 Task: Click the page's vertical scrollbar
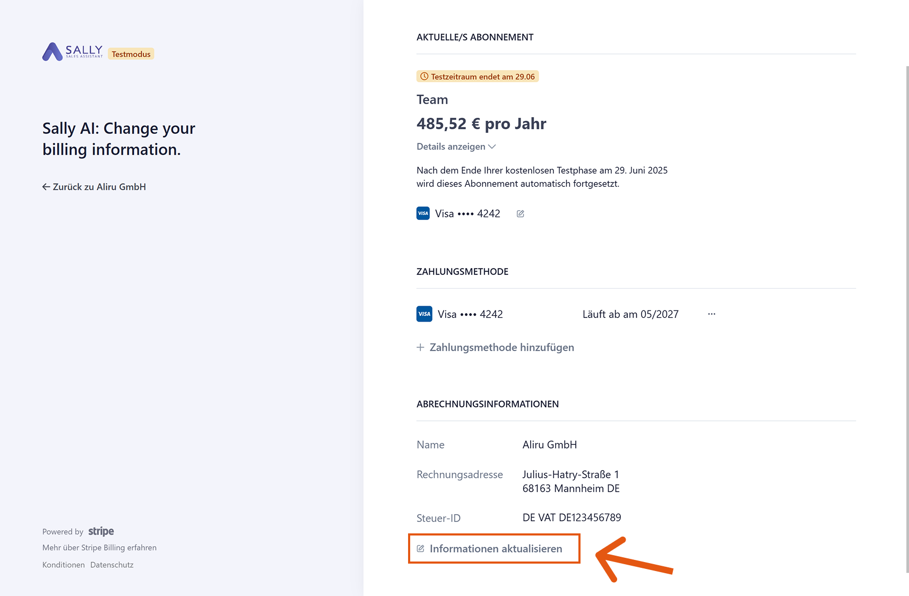click(906, 318)
